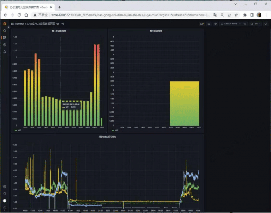The image size is (271, 213).
Task: Open the Help question mark icon
Action: tap(5, 208)
